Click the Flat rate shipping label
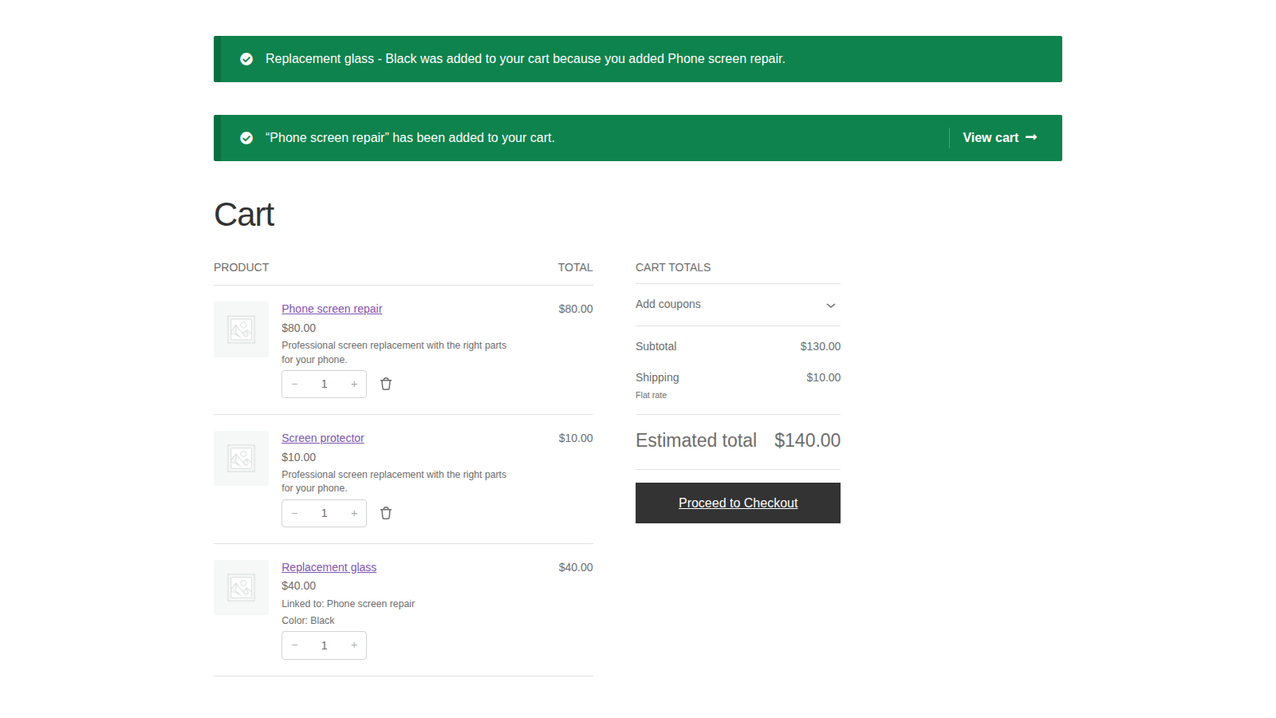Screen dimensions: 1276x718 [x=651, y=395]
